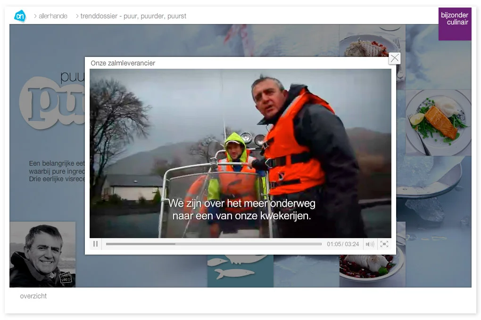Open the allerhande breadcrumb link
481x320 pixels.
[53, 16]
